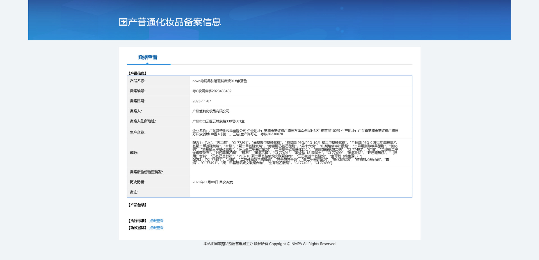Select the filing date 2023-11-07
The height and width of the screenshot is (260, 539).
point(202,101)
